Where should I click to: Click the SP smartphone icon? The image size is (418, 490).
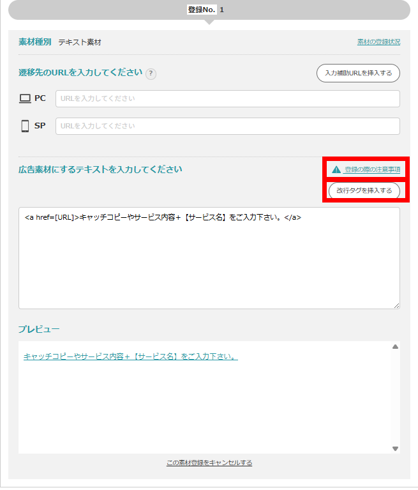(x=25, y=126)
